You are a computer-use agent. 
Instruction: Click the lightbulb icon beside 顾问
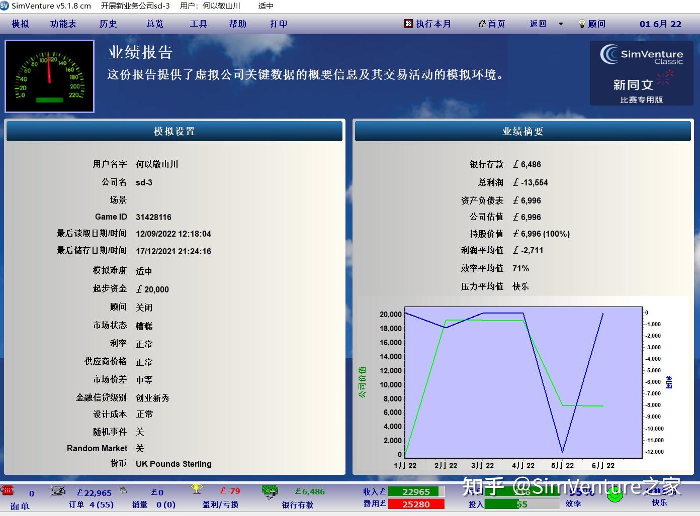click(582, 24)
